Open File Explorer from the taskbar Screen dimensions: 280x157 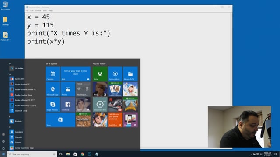(68, 154)
